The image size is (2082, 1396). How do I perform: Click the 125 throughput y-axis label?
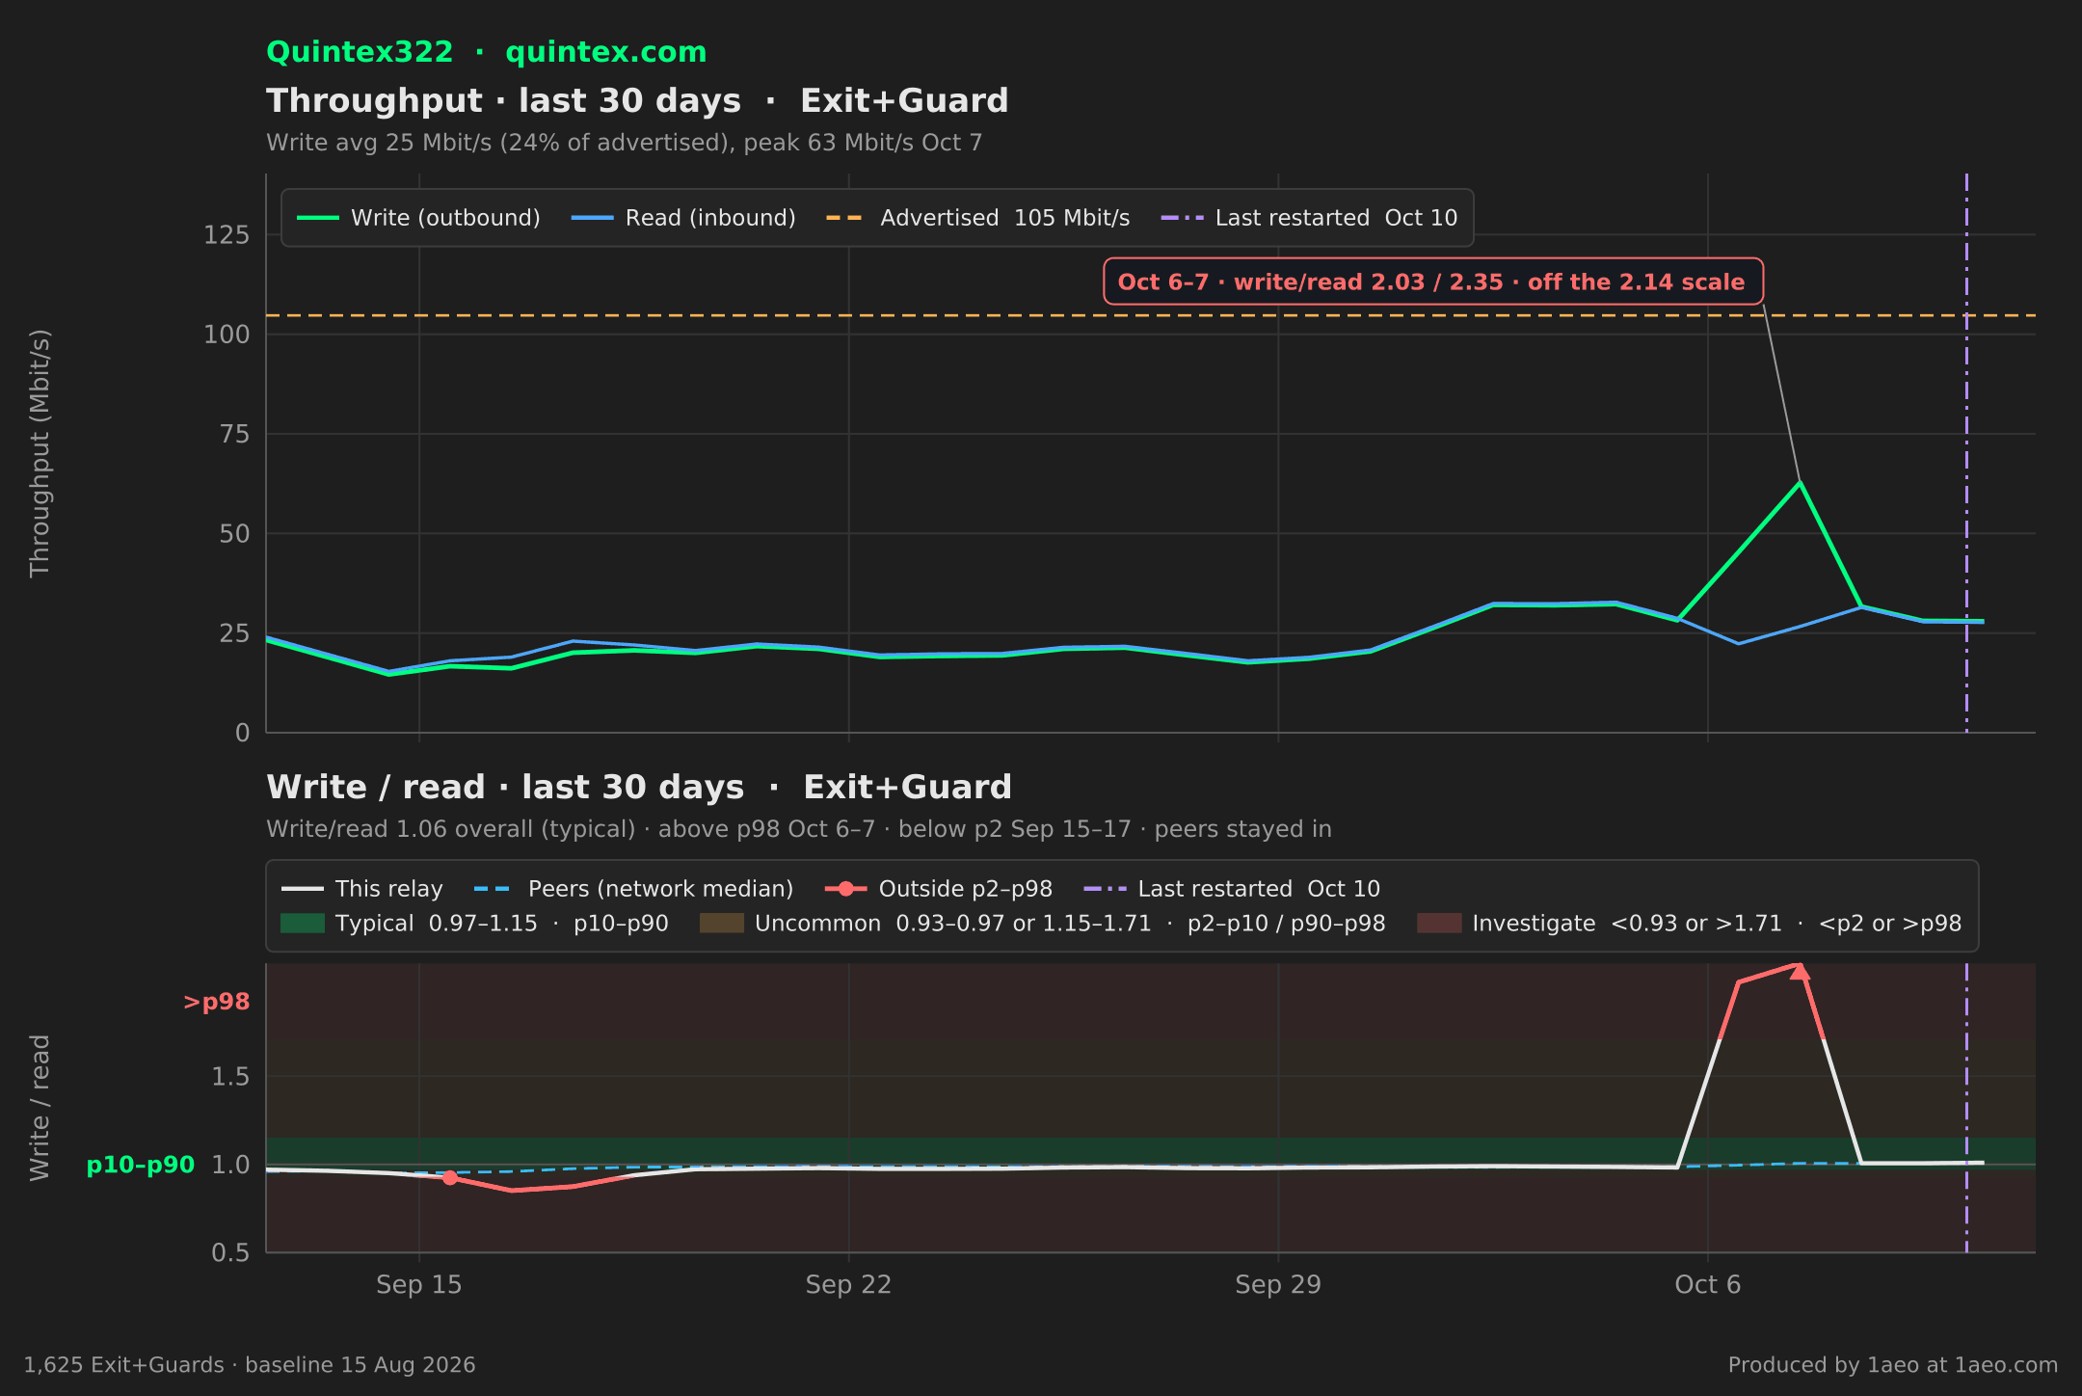click(x=227, y=235)
